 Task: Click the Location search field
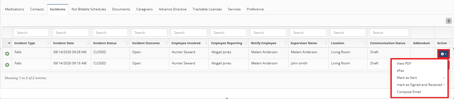pyautogui.click(x=348, y=33)
